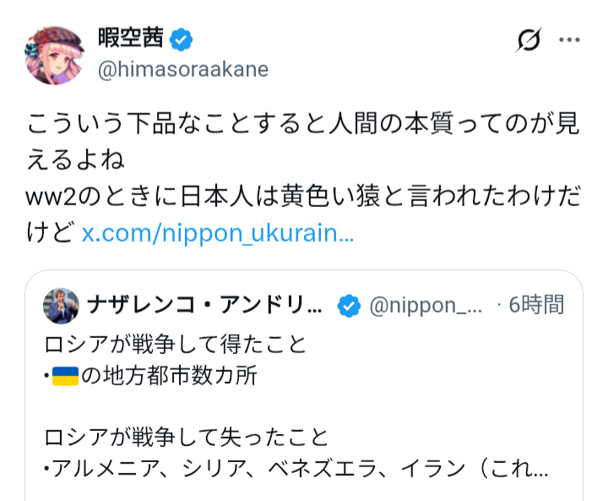Screen dimensions: 608x501
Task: Click the @himasoraakane handle
Action: (x=183, y=69)
